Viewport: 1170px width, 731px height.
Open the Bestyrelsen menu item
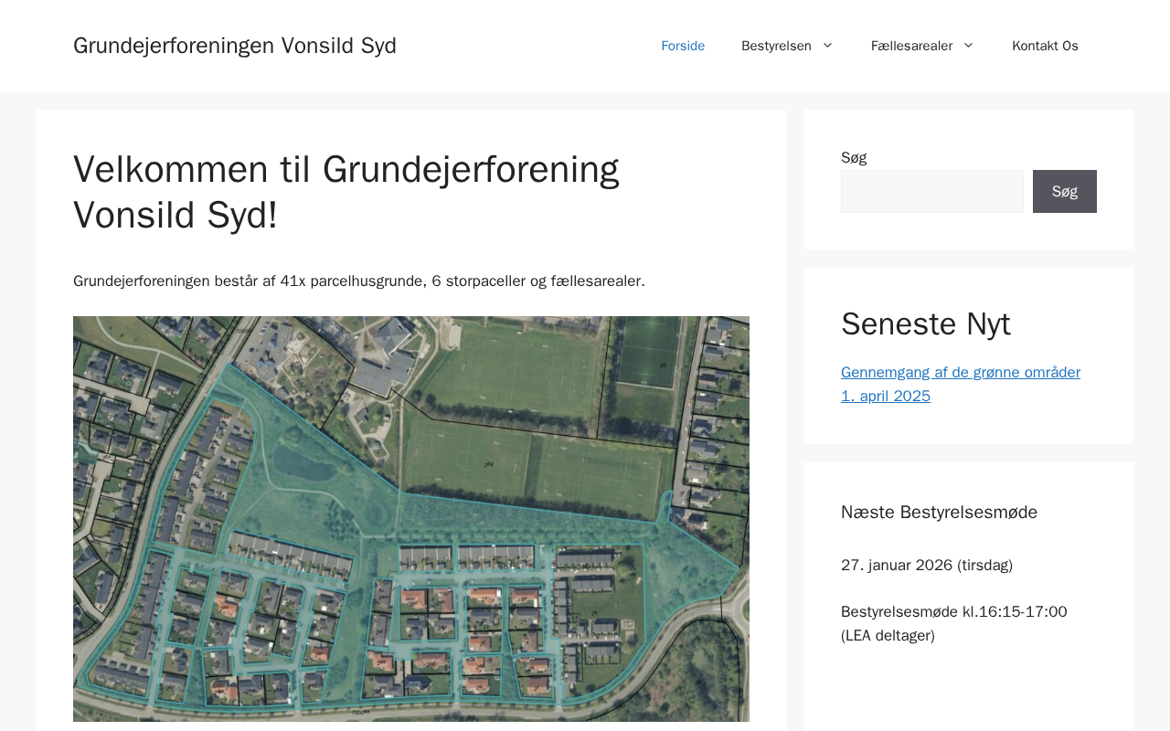[775, 46]
